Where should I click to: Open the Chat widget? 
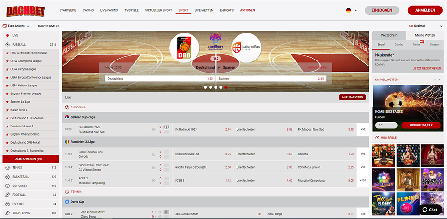430,210
